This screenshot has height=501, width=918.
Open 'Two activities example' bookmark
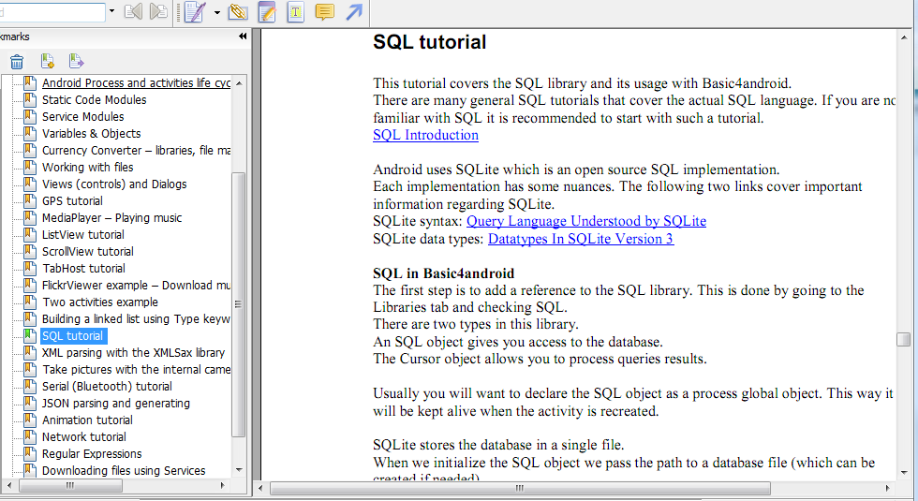click(x=99, y=302)
